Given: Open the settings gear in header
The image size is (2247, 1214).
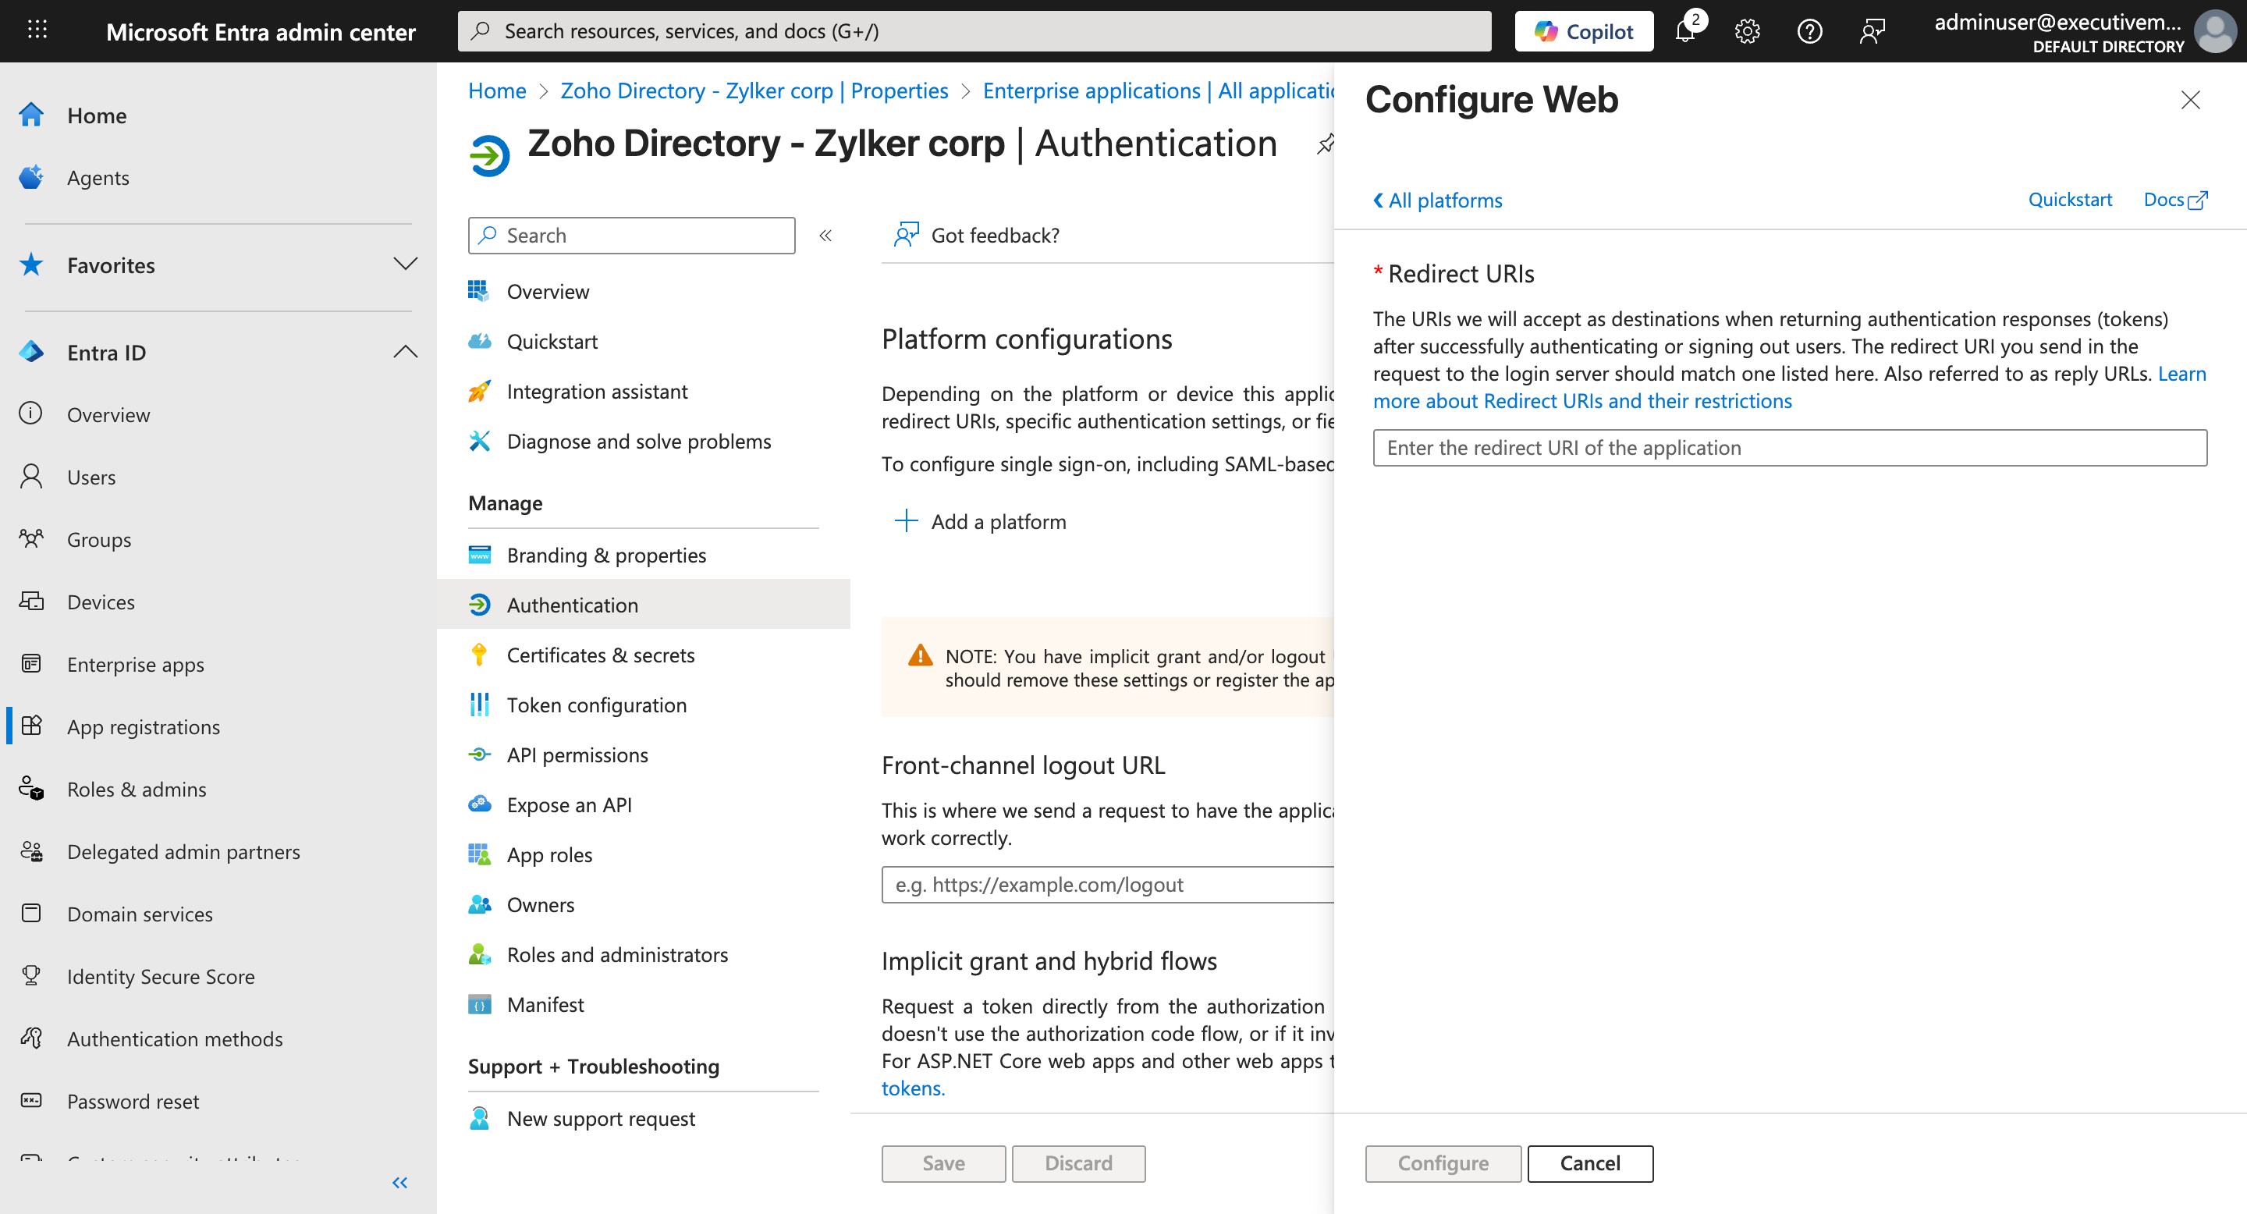Looking at the screenshot, I should tap(1746, 31).
